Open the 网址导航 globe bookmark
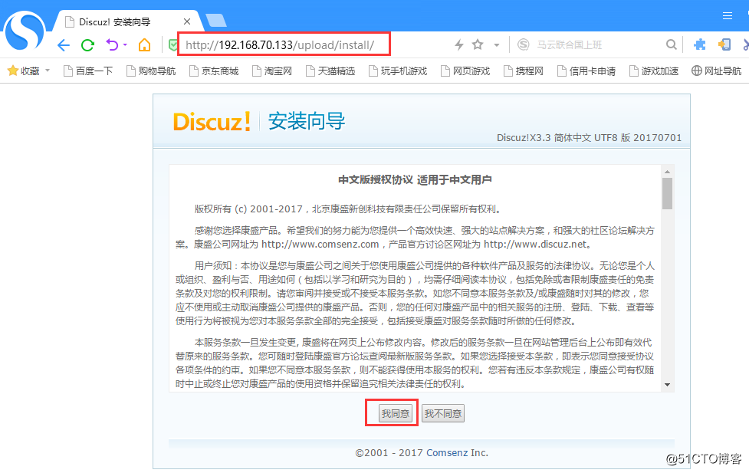 (717, 71)
